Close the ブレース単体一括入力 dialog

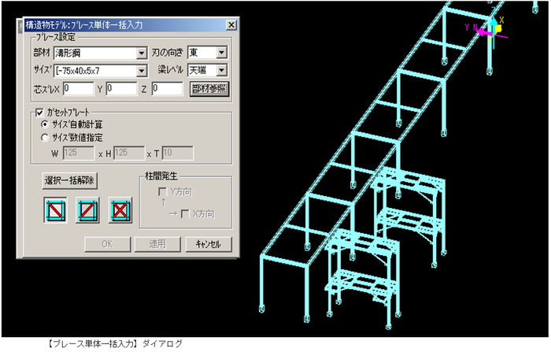coord(231,25)
